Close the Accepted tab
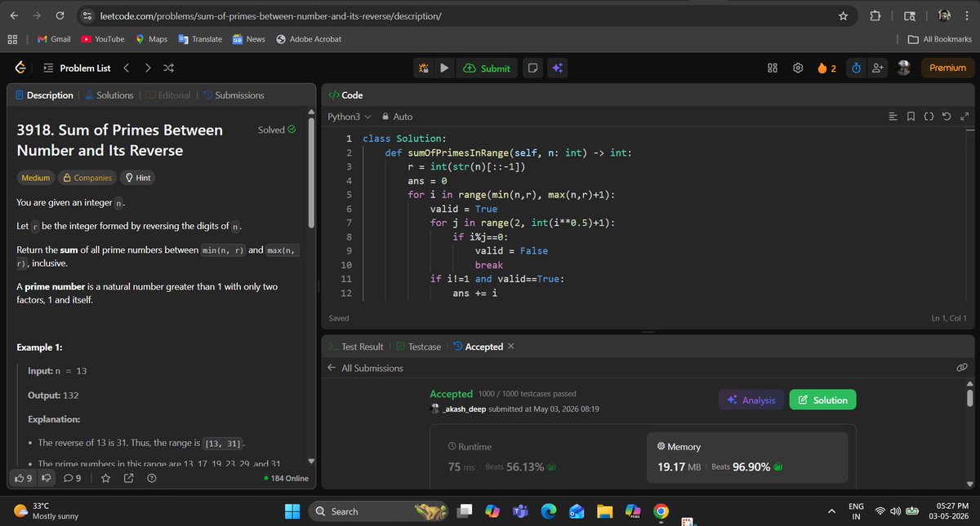 tap(511, 347)
